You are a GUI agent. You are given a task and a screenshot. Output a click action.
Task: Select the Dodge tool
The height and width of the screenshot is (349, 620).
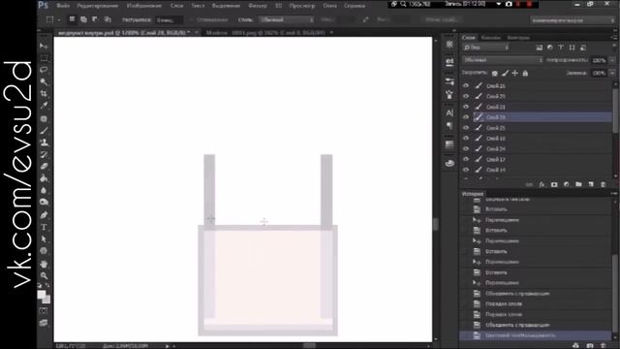coord(44,203)
